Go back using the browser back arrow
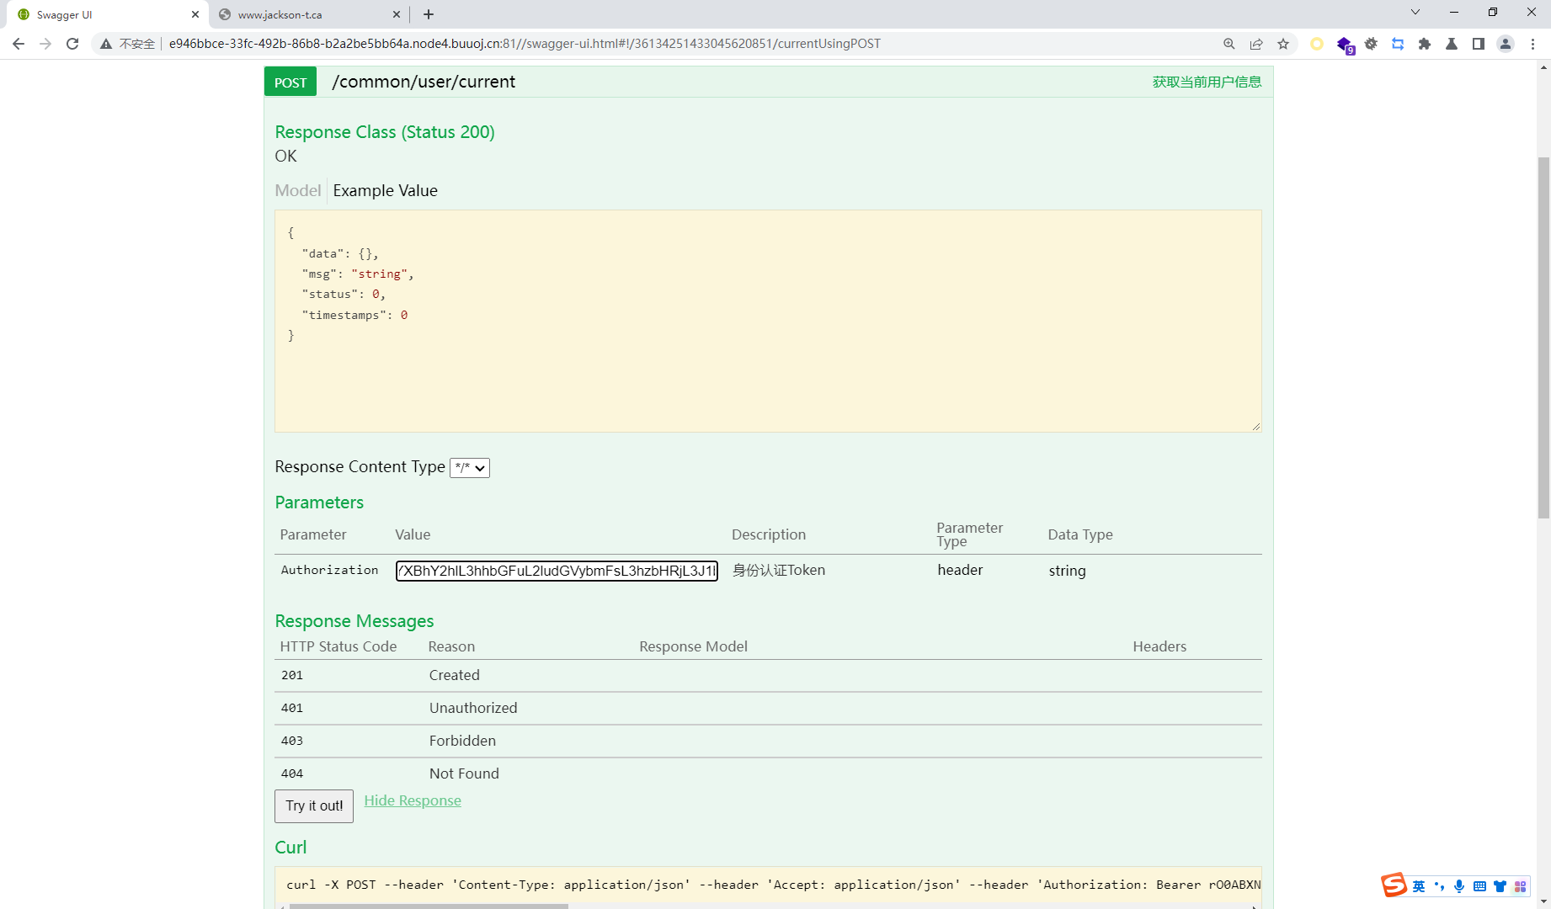 [19, 44]
